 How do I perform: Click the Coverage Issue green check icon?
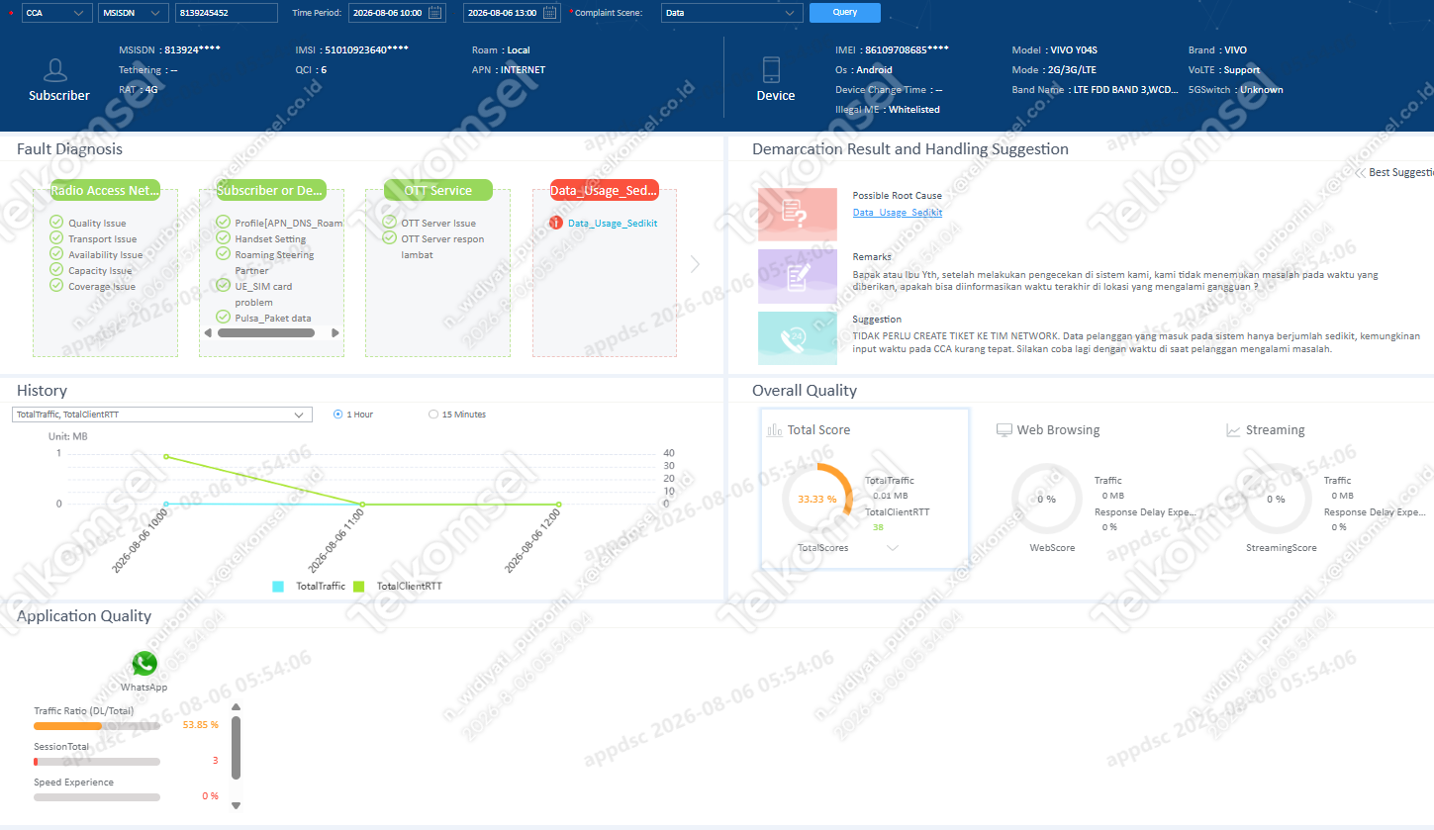click(x=56, y=286)
